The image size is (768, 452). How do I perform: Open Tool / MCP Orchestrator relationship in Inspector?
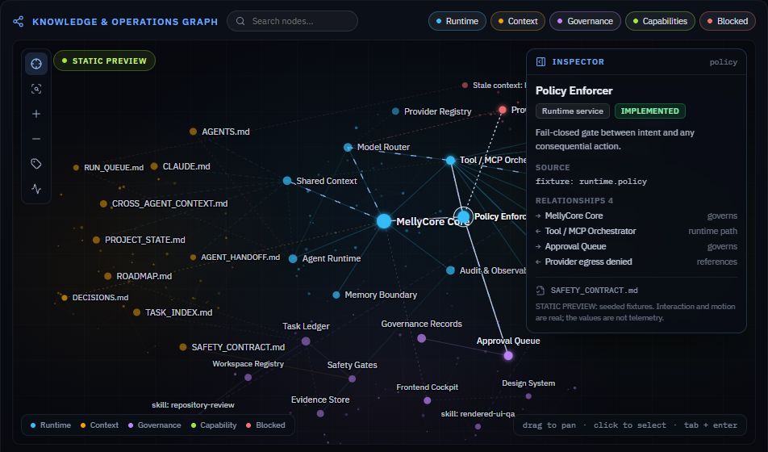click(637, 231)
